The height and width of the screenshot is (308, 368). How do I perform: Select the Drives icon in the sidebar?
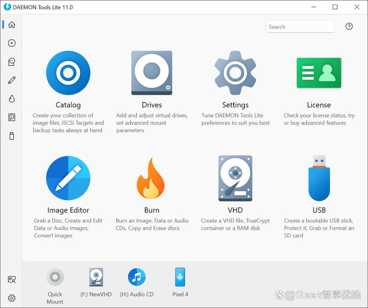click(x=12, y=43)
